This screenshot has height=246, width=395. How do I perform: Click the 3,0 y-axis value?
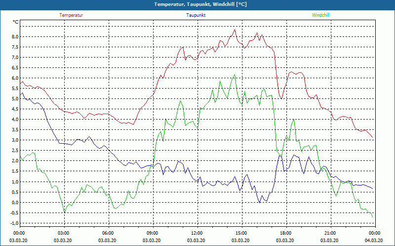pos(15,140)
